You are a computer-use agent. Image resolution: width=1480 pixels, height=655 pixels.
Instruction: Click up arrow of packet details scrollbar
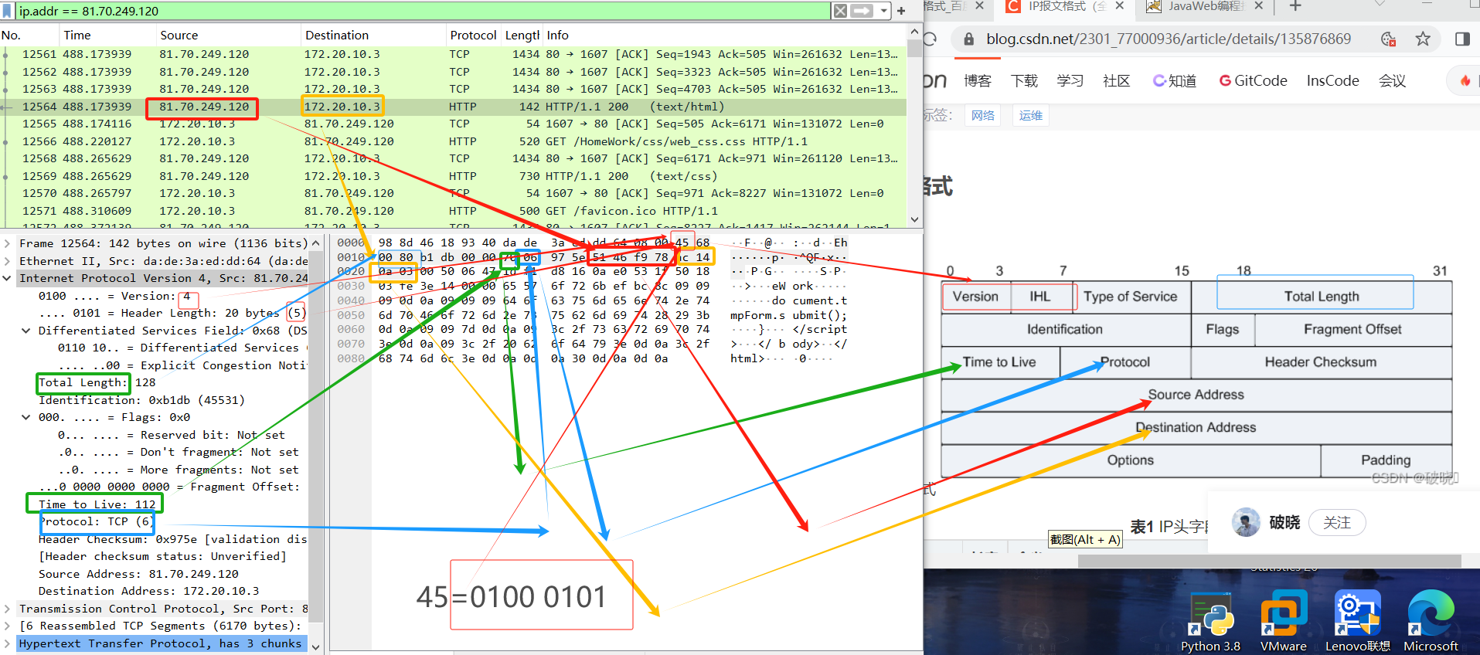pos(315,243)
